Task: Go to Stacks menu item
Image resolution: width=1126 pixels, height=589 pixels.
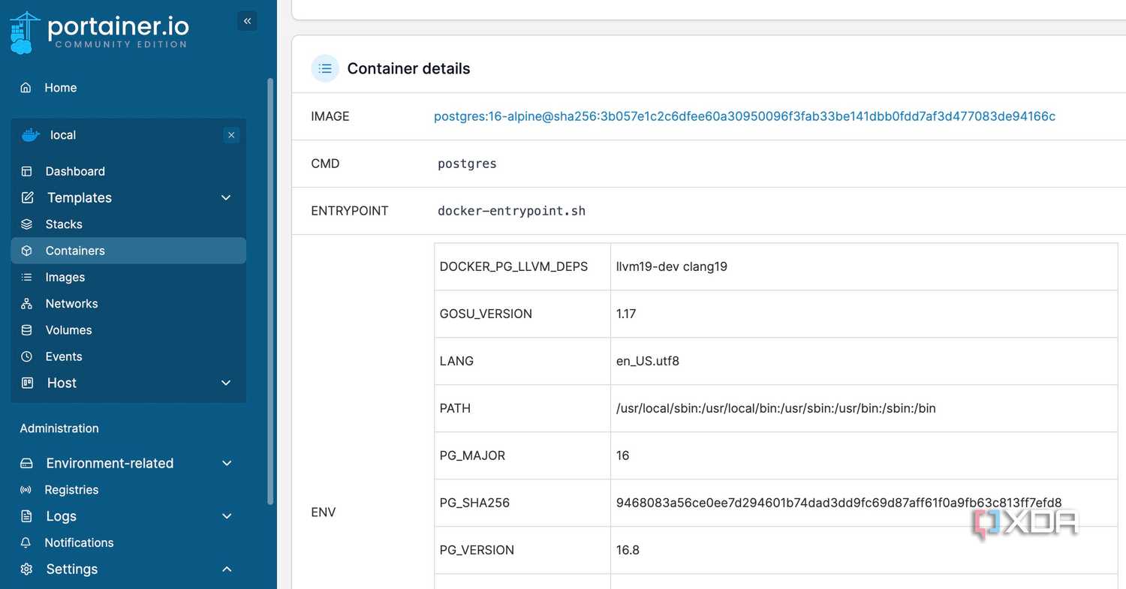Action: [x=64, y=224]
